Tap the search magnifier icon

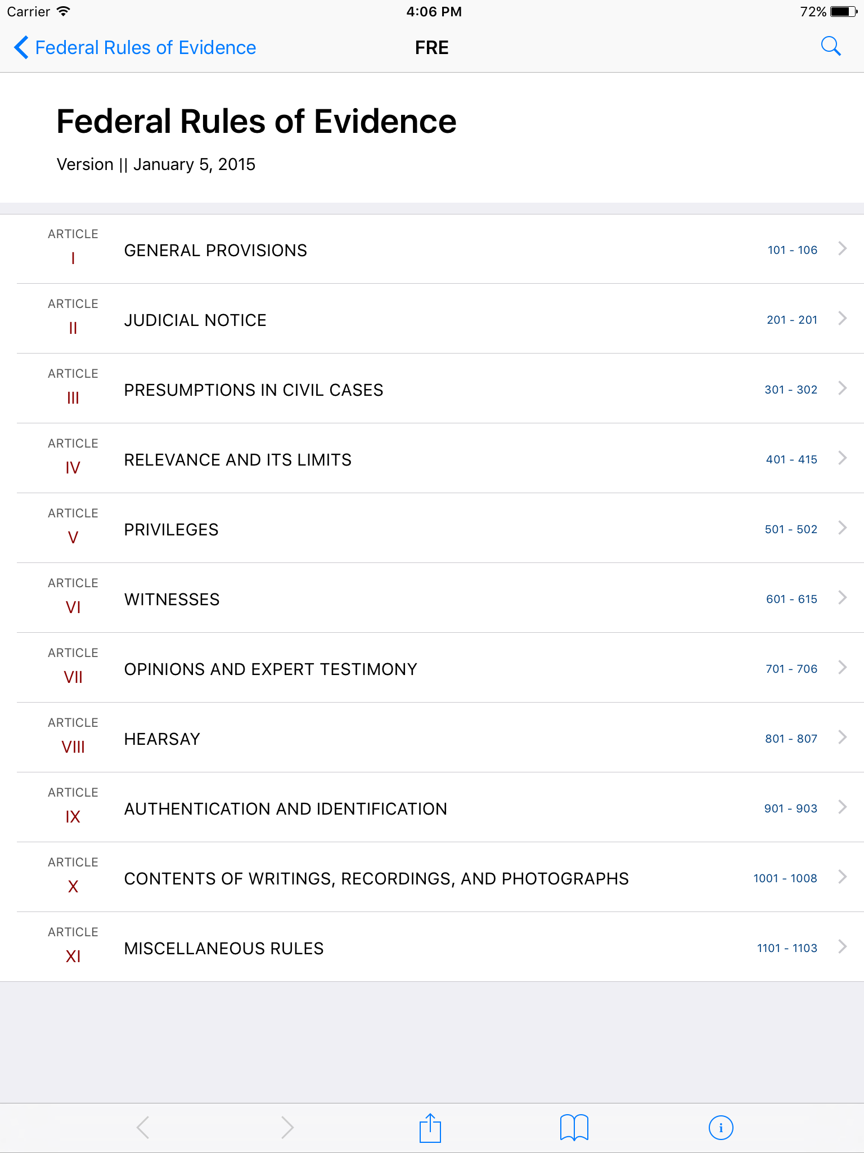(830, 47)
